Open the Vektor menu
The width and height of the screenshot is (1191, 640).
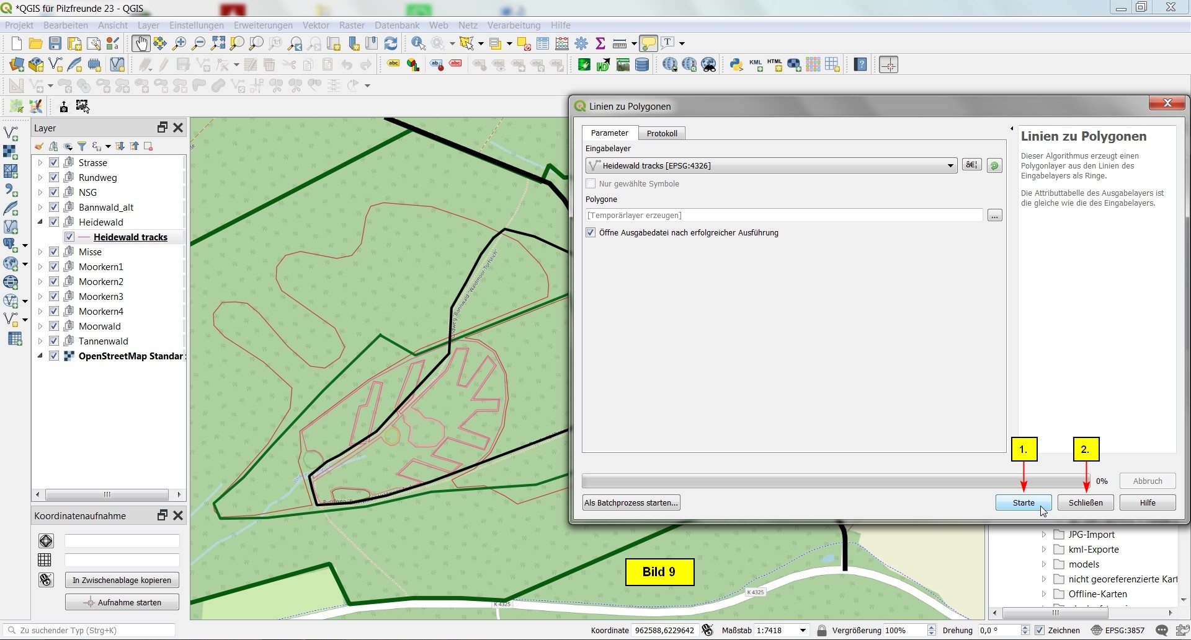(316, 25)
